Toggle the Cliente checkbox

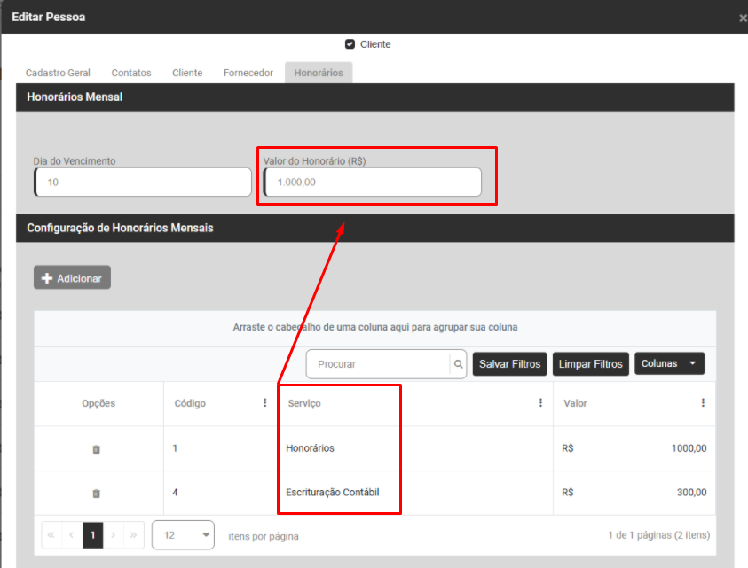pos(350,44)
